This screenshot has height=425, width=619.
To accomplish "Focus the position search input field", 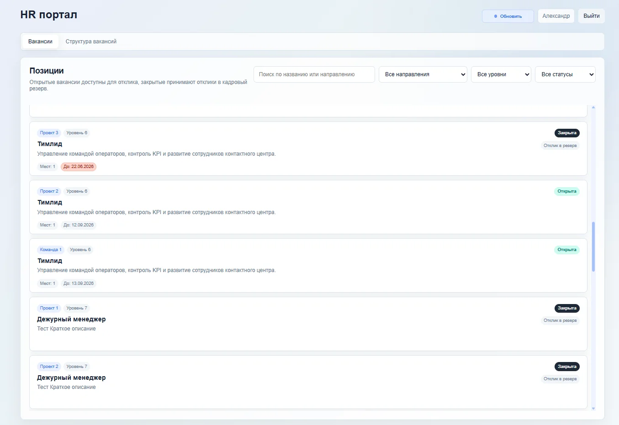I will pos(314,74).
